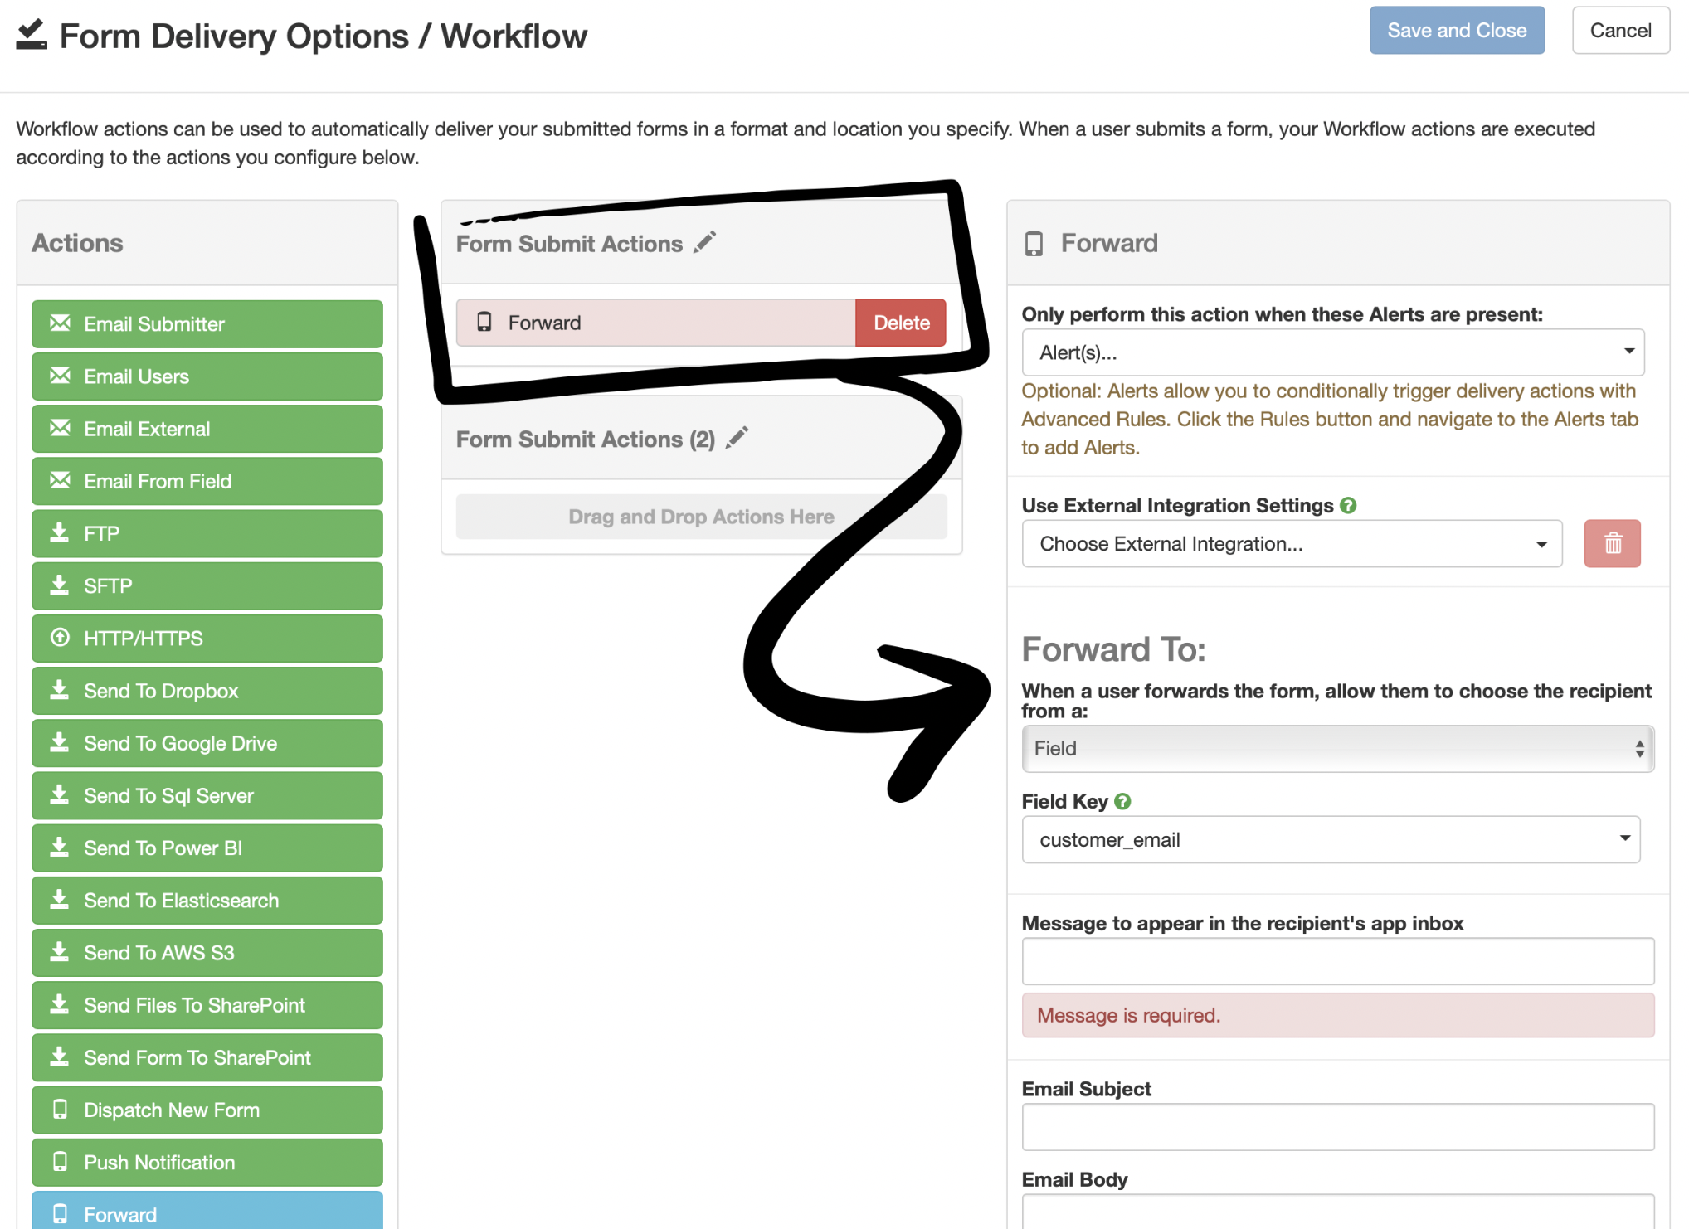The image size is (1689, 1229).
Task: Select the Push Notification action
Action: pyautogui.click(x=207, y=1162)
